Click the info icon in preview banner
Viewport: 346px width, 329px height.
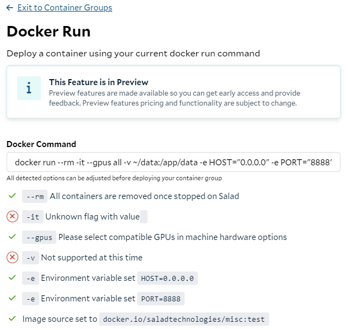point(29,88)
